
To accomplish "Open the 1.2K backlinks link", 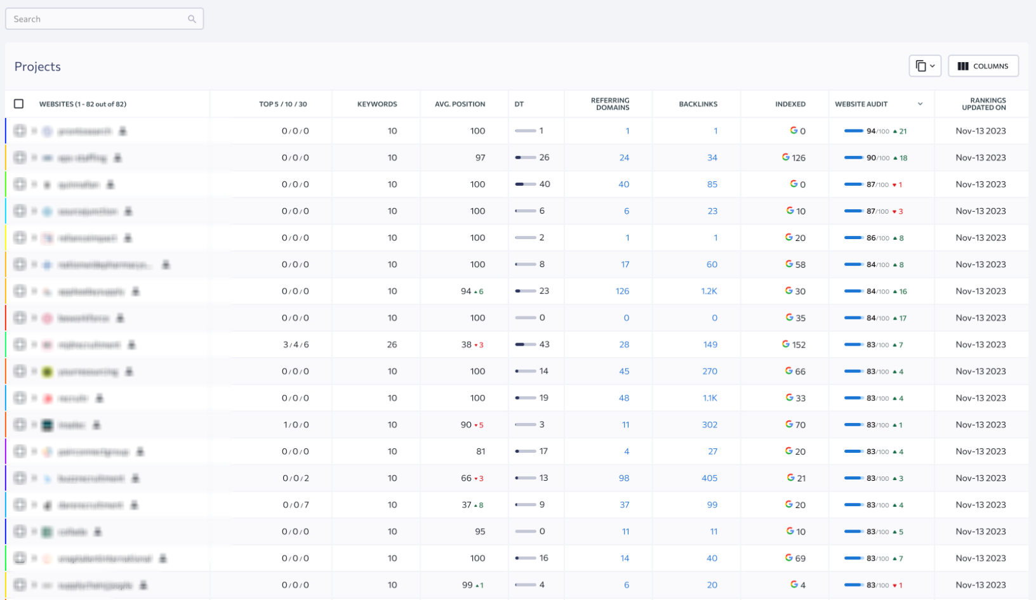I will pyautogui.click(x=709, y=291).
